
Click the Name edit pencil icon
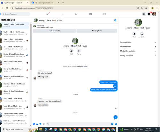point(79,51)
